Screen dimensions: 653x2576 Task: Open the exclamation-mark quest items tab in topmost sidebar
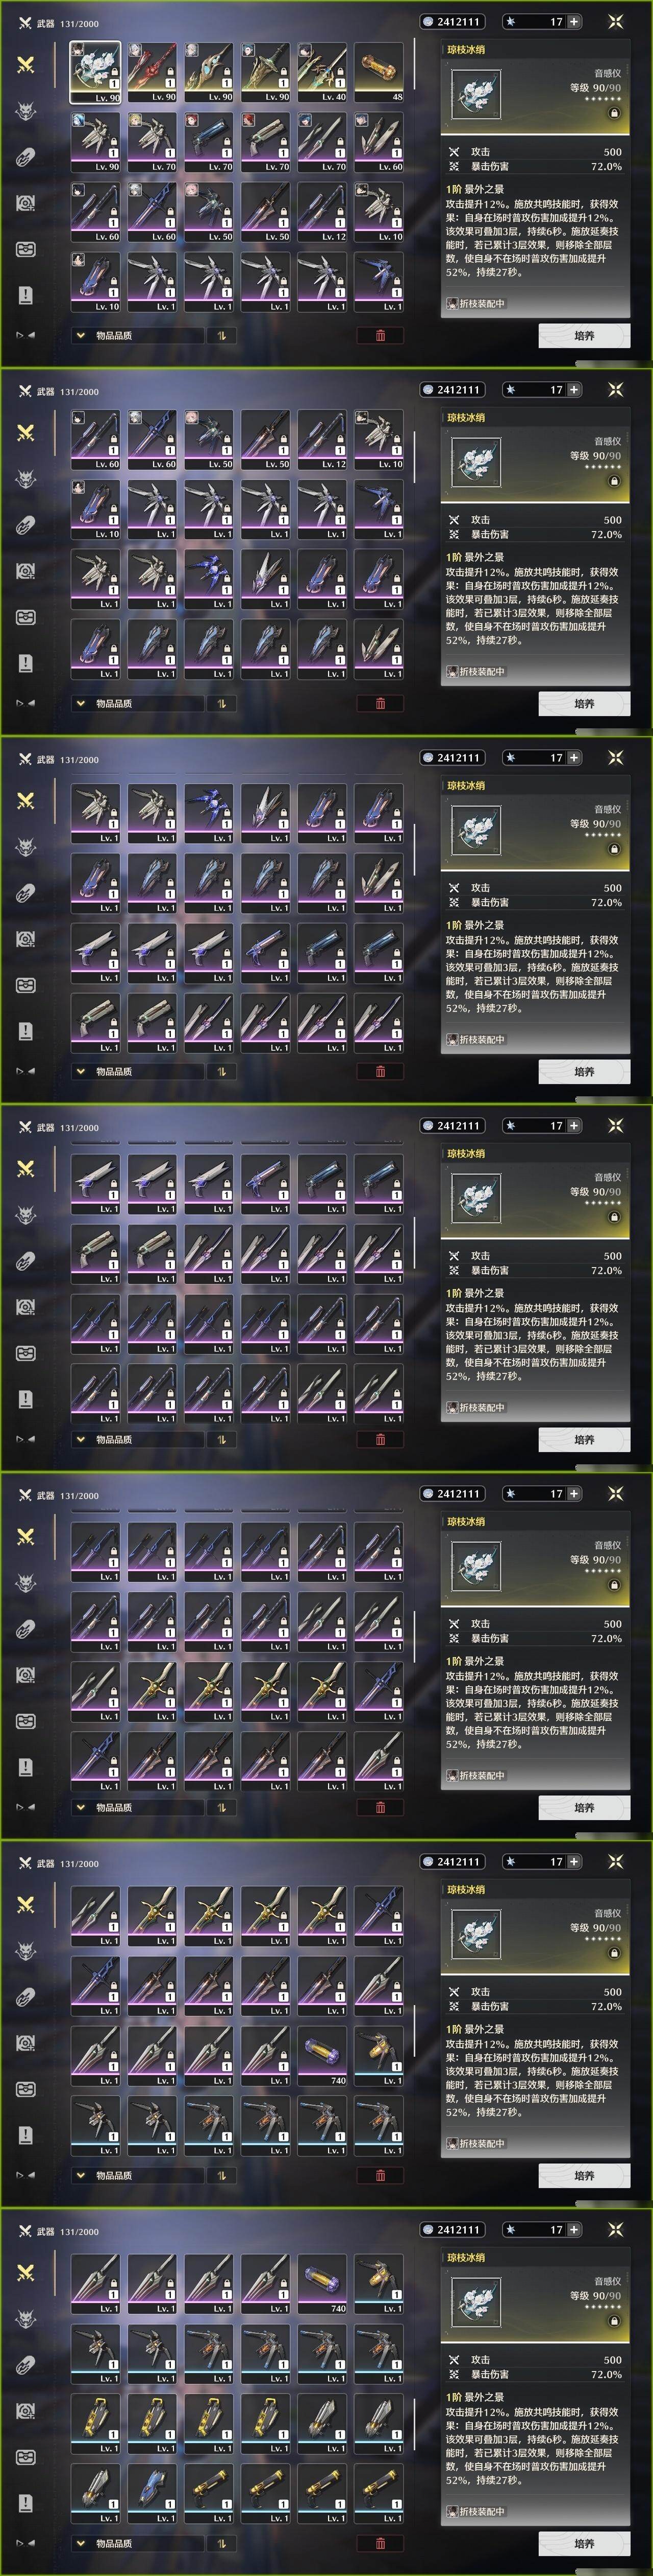click(x=26, y=294)
